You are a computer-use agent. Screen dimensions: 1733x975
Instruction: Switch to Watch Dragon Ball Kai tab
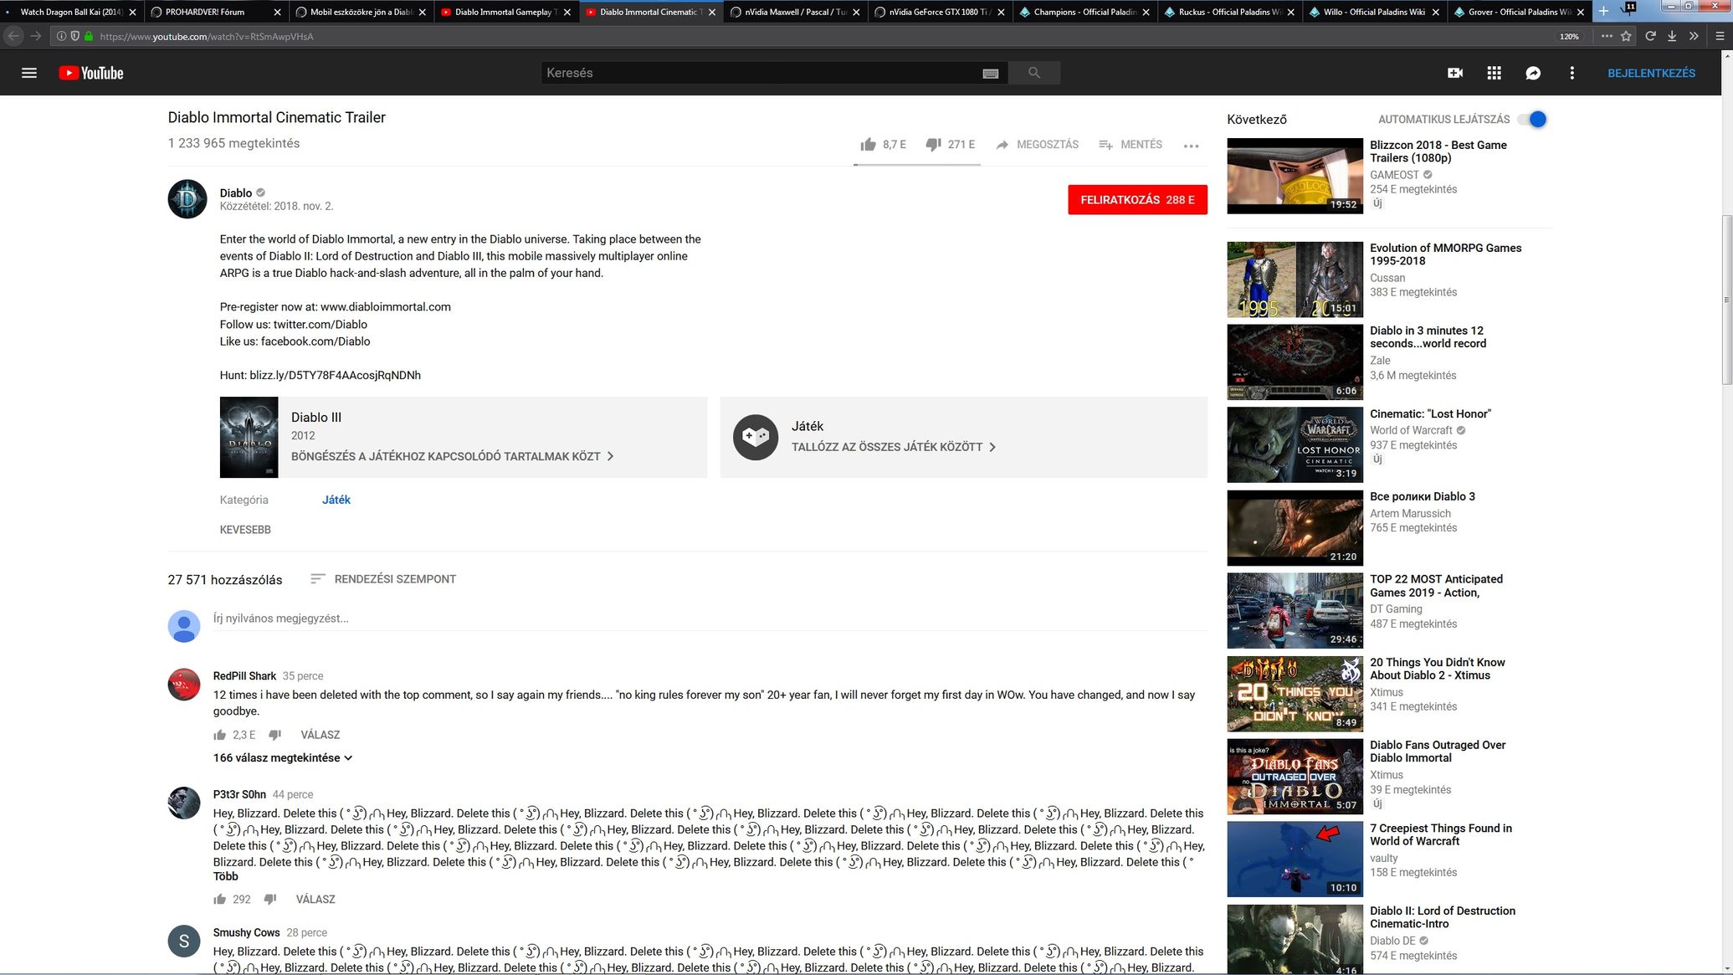coord(71,12)
